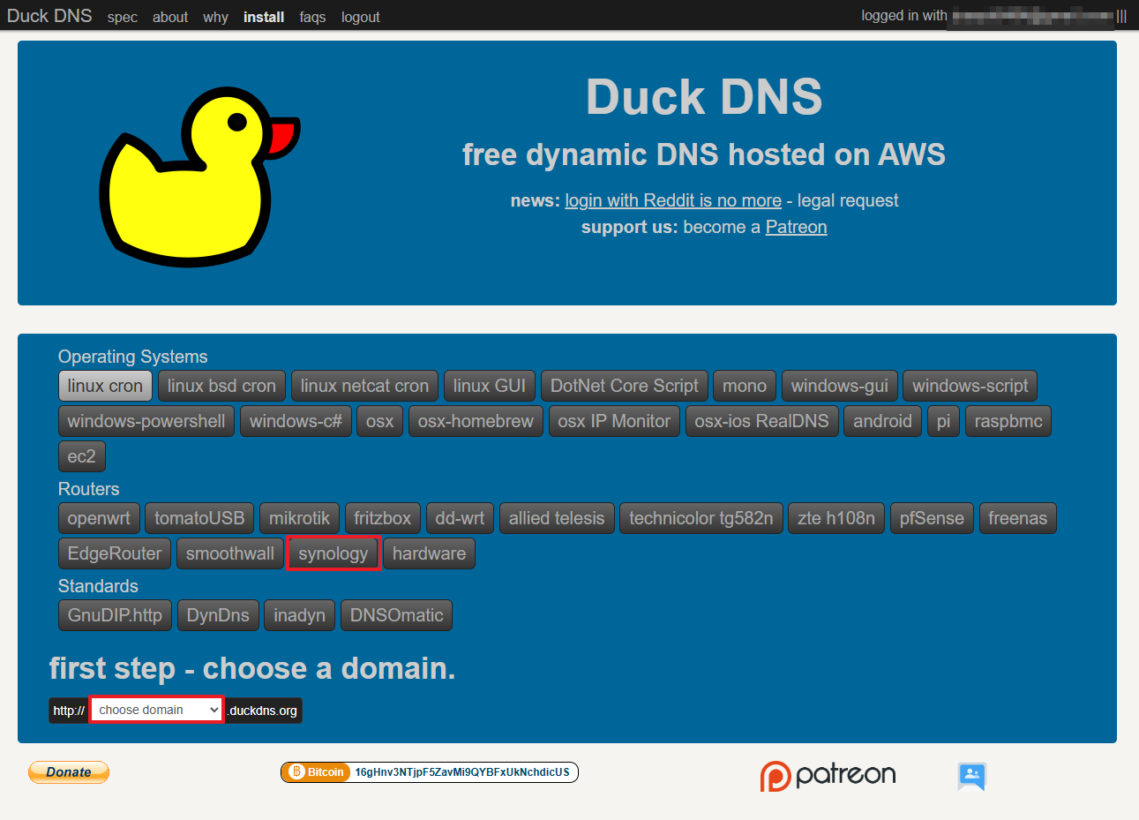1139x820 pixels.
Task: Select the windows-gui button
Action: [x=840, y=386]
